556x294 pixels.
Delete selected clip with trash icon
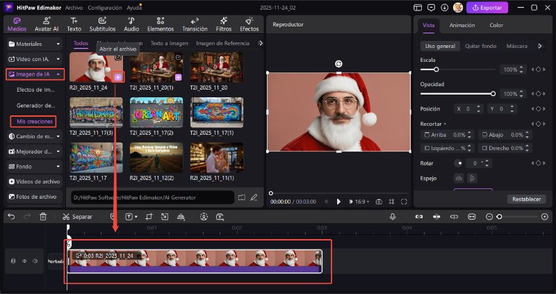[x=43, y=216]
